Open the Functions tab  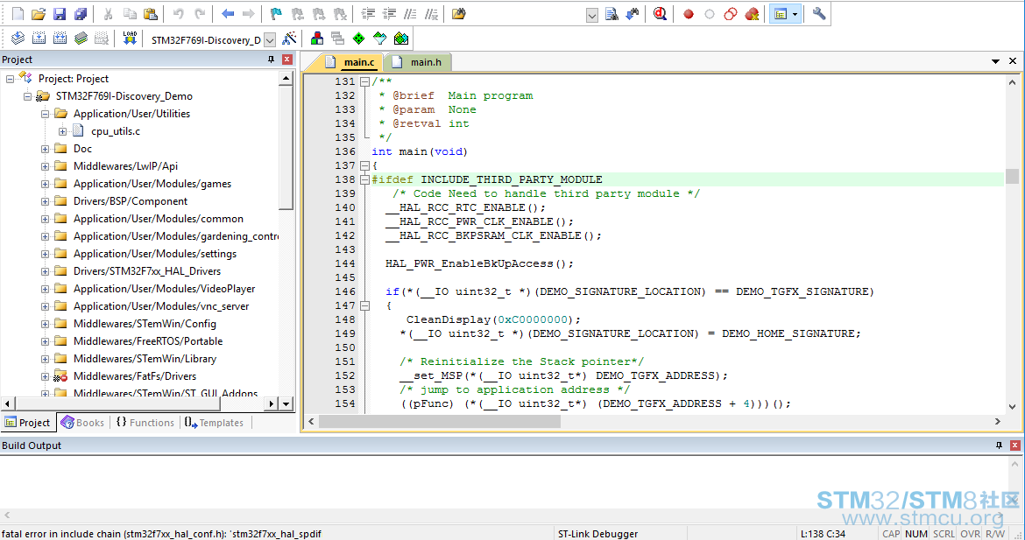pyautogui.click(x=145, y=423)
